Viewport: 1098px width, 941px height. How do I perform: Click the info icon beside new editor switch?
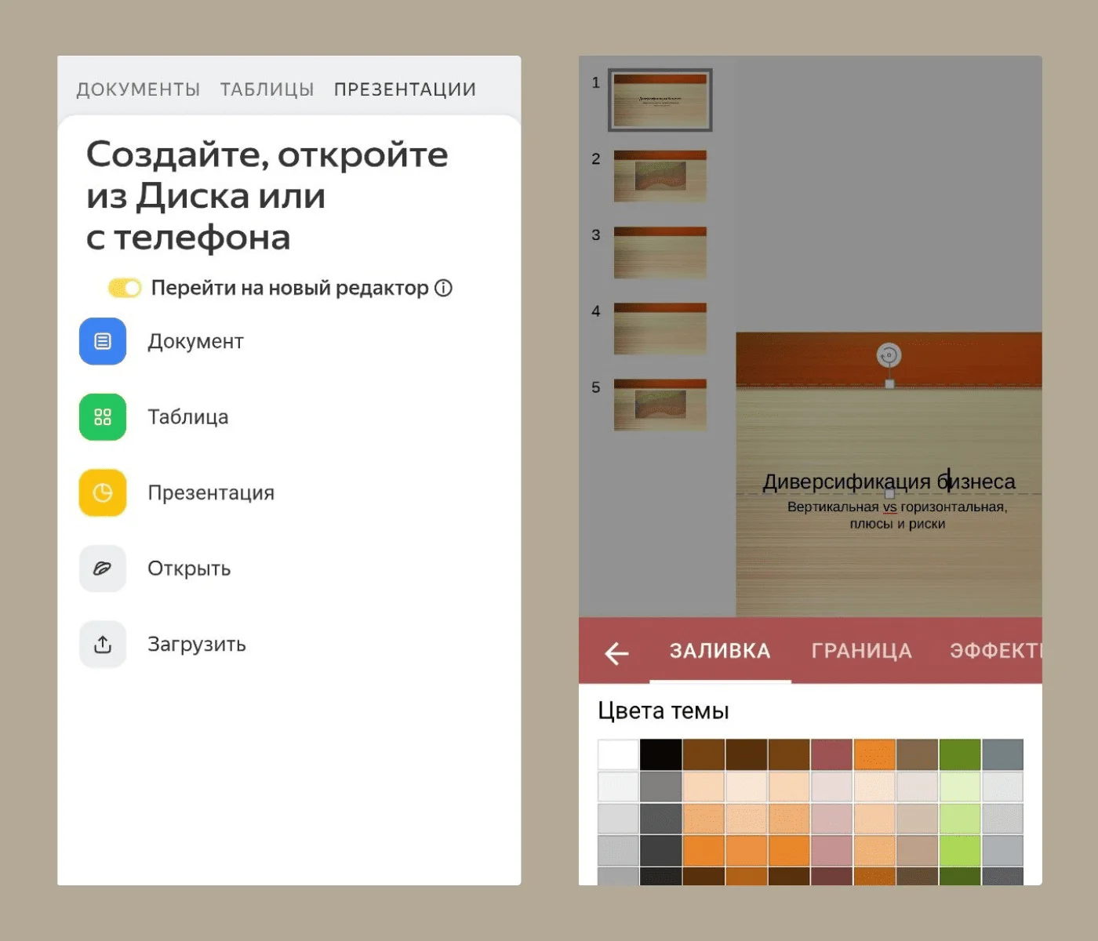point(444,288)
